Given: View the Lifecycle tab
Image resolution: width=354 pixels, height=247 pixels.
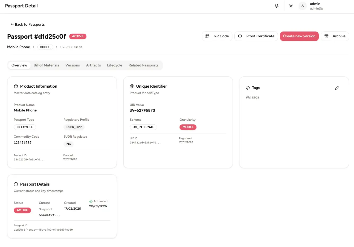Looking at the screenshot, I should [115, 65].
